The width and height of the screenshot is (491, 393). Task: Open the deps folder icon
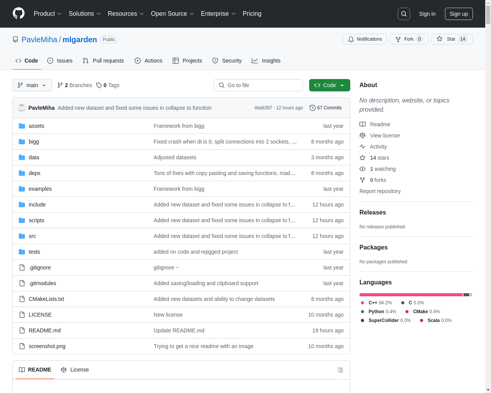(x=22, y=173)
